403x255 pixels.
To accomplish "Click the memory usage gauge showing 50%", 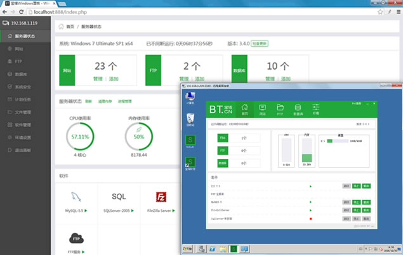I will click(139, 136).
